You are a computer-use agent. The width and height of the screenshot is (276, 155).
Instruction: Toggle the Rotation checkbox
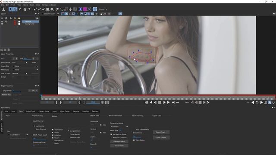point(53,135)
